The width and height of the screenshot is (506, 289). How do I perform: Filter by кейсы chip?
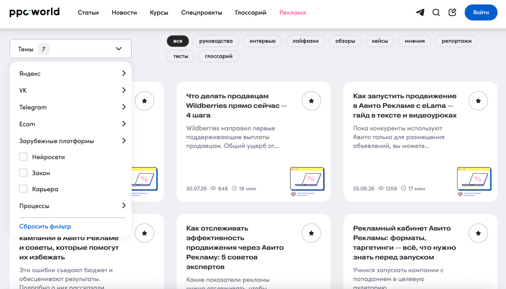click(x=380, y=41)
